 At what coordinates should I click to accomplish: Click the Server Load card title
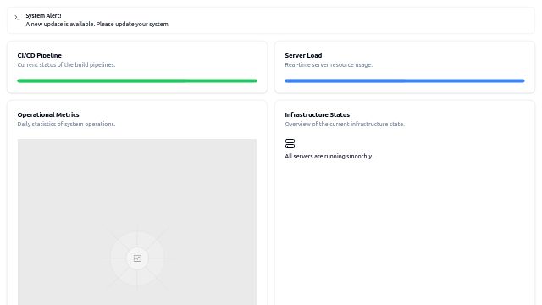(303, 55)
